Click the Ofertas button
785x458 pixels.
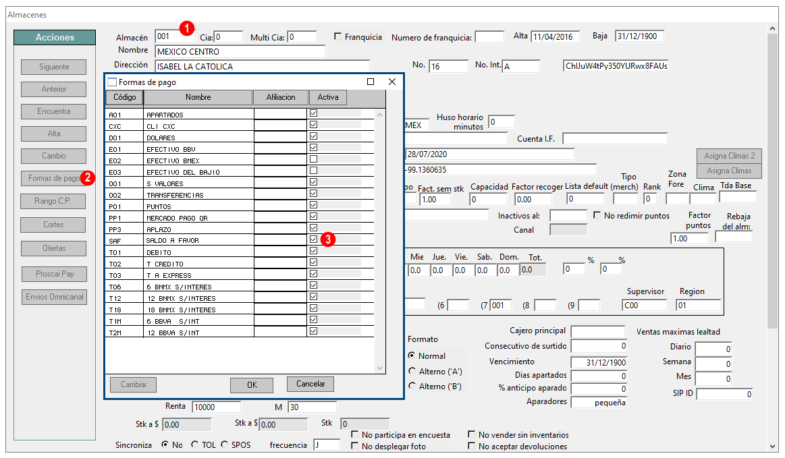[53, 248]
